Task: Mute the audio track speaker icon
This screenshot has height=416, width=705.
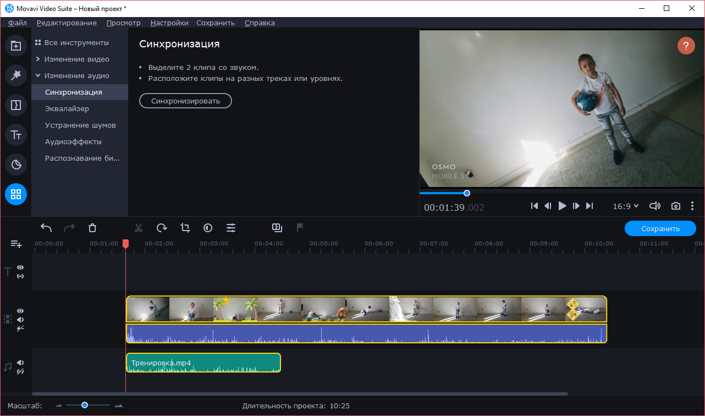Action: click(x=20, y=363)
